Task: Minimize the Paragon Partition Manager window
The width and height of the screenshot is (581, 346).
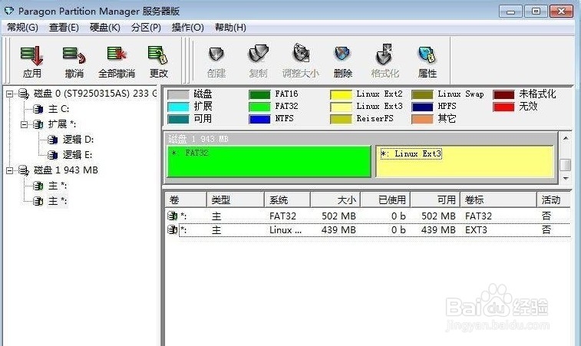Action: click(x=510, y=12)
